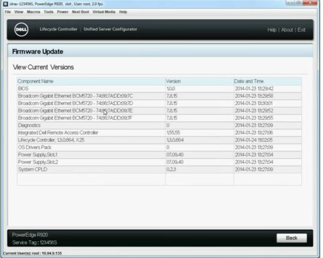Open the Virtual Media menu
323x258 pixels.
pos(104,12)
